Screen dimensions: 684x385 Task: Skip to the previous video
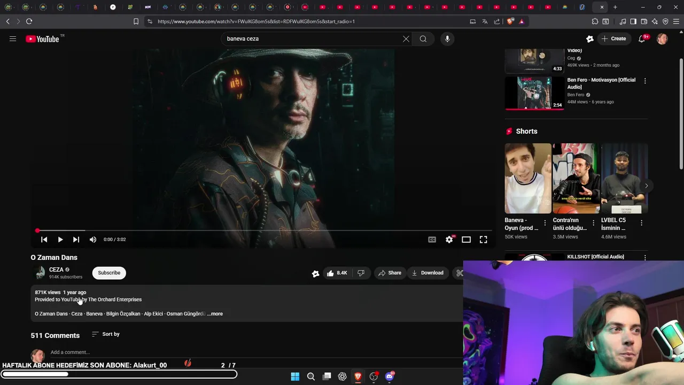44,240
